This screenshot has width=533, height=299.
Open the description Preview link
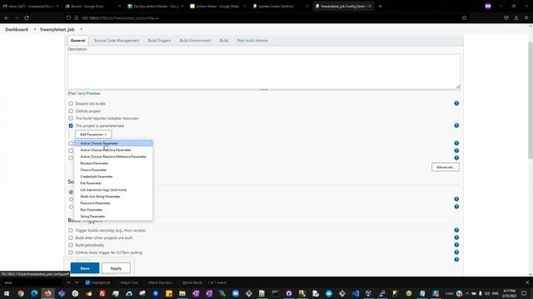93,93
